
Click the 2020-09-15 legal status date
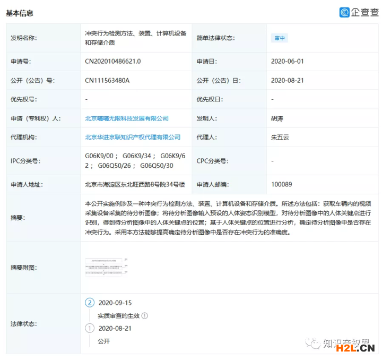pyautogui.click(x=115, y=303)
